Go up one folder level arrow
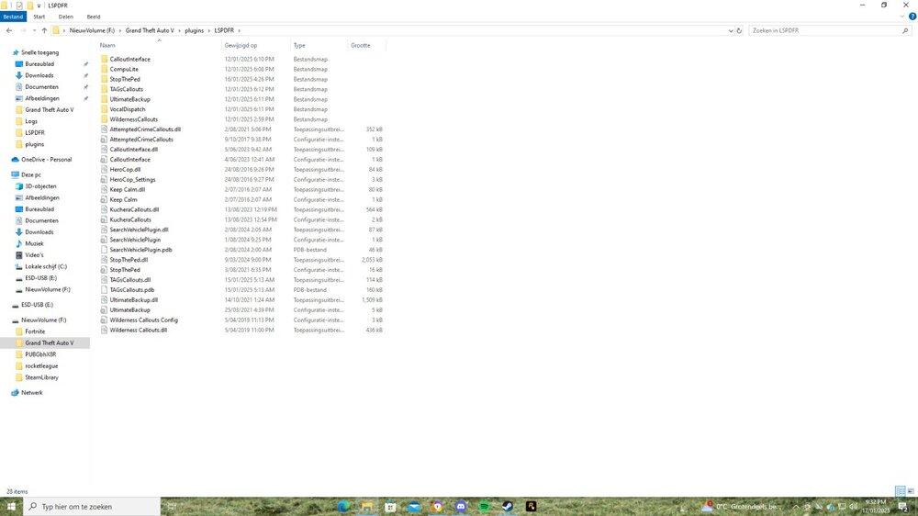 tap(44, 30)
